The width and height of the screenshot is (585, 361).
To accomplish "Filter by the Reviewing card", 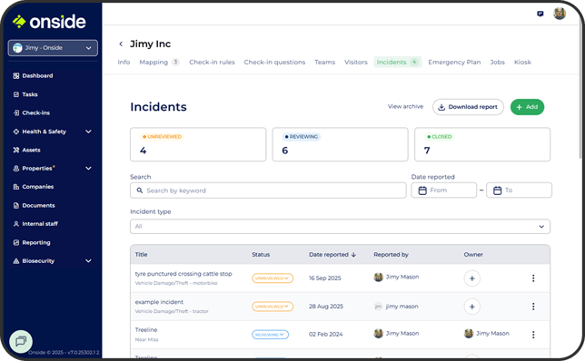I will (x=341, y=144).
